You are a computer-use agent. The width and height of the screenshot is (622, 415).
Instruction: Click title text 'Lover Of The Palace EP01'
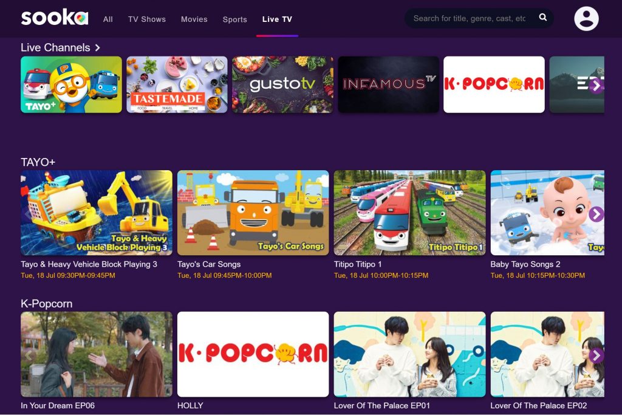pyautogui.click(x=382, y=405)
